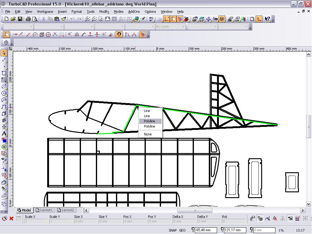312x234 pixels.
Task: Click the red X cancel icon
Action: tap(12, 218)
